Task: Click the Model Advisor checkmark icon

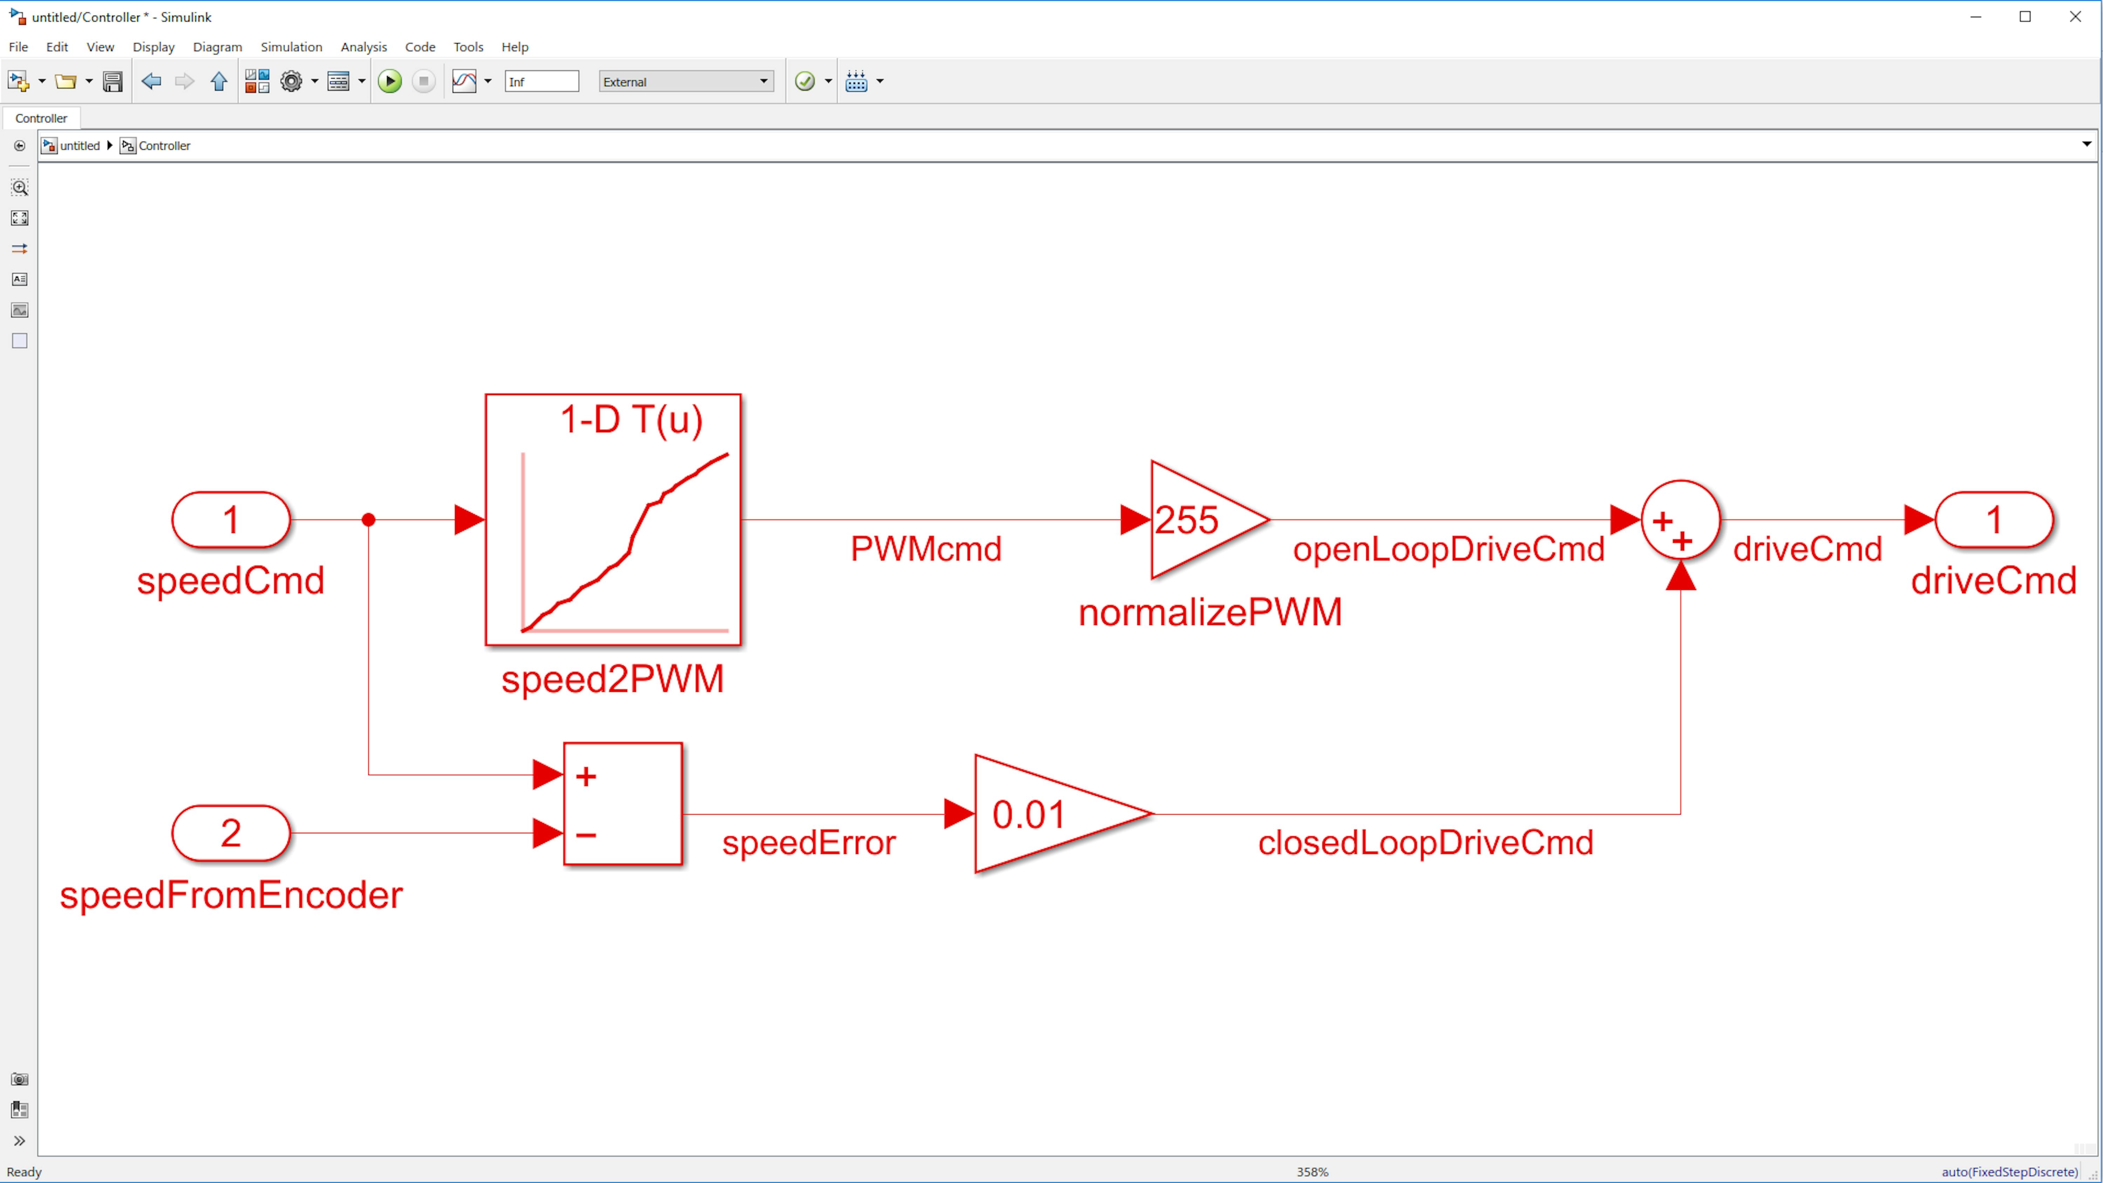Action: (805, 81)
